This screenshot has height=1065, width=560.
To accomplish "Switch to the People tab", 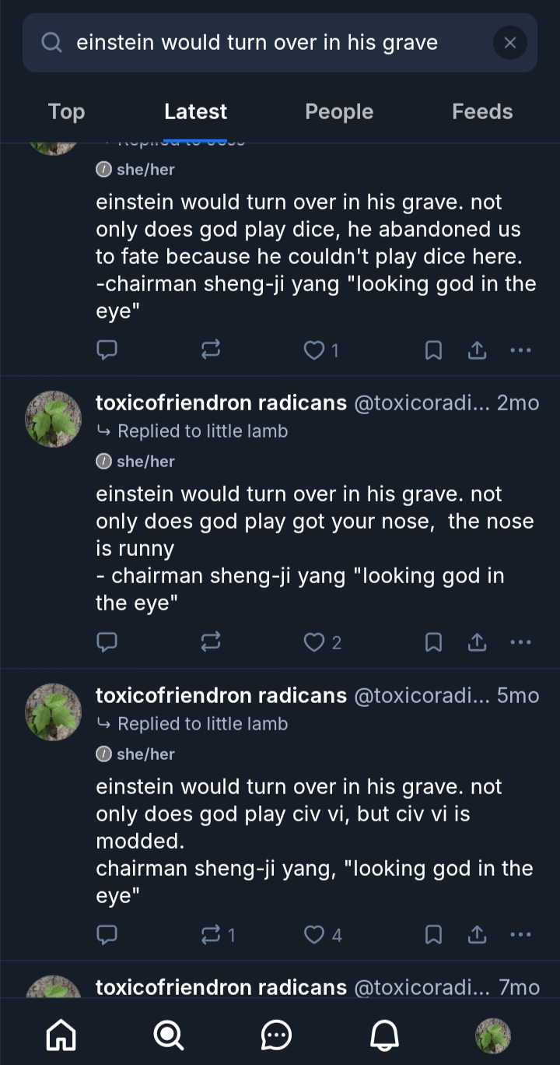I will pos(339,112).
